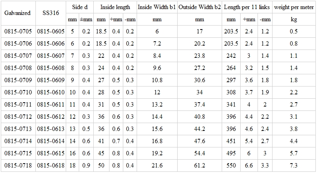
Task: Click galvanized part number 0815-0710
Action: (x=17, y=92)
